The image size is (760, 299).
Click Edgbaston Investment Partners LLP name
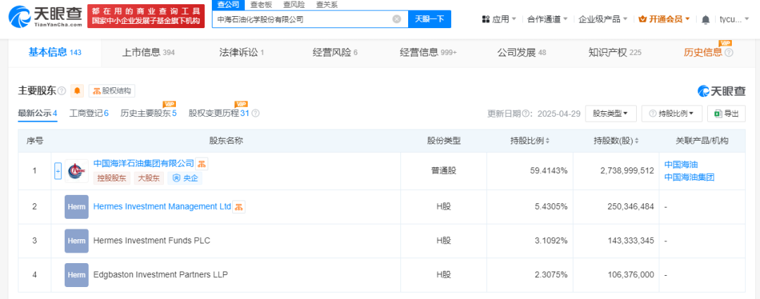(x=160, y=274)
